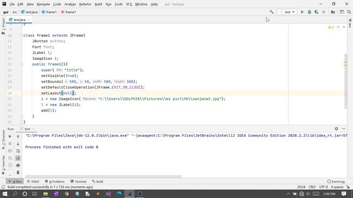Open the Build tool window
The image size is (353, 198).
[98, 182]
